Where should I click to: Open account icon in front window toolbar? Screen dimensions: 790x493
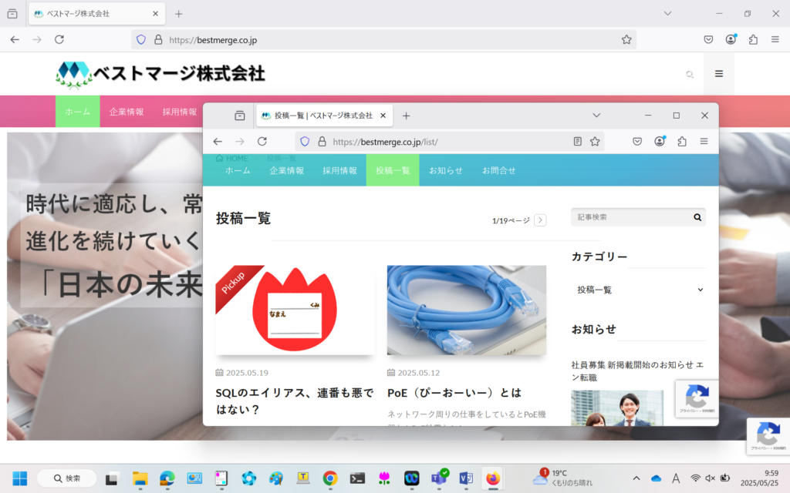tap(660, 142)
